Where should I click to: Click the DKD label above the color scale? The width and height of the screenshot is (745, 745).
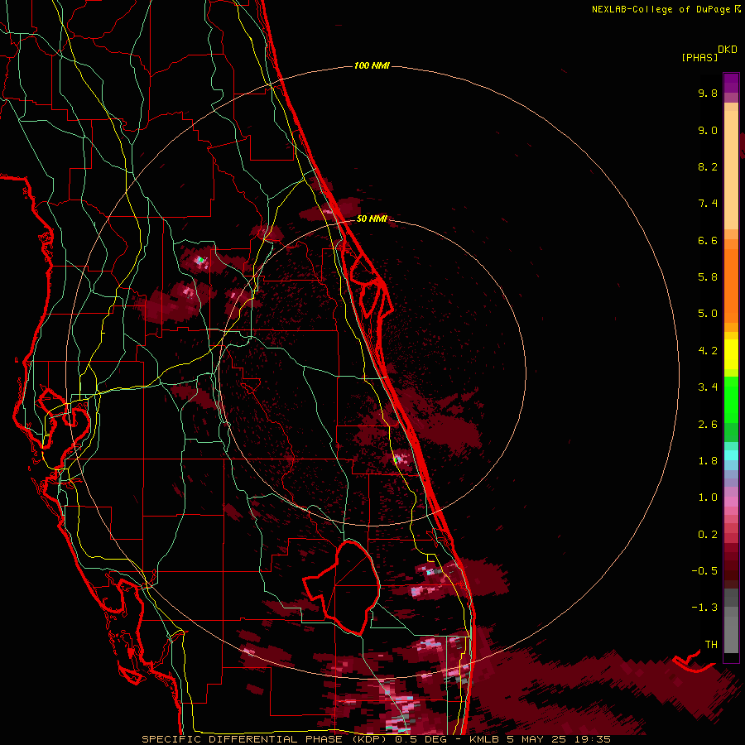728,50
